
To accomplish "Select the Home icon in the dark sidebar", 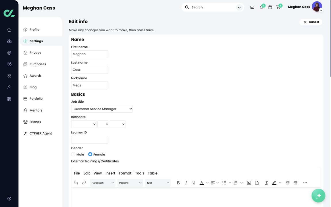I will point(9,30).
